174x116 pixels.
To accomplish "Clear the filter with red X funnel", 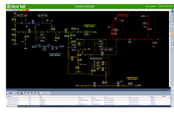I will click(x=39, y=93).
